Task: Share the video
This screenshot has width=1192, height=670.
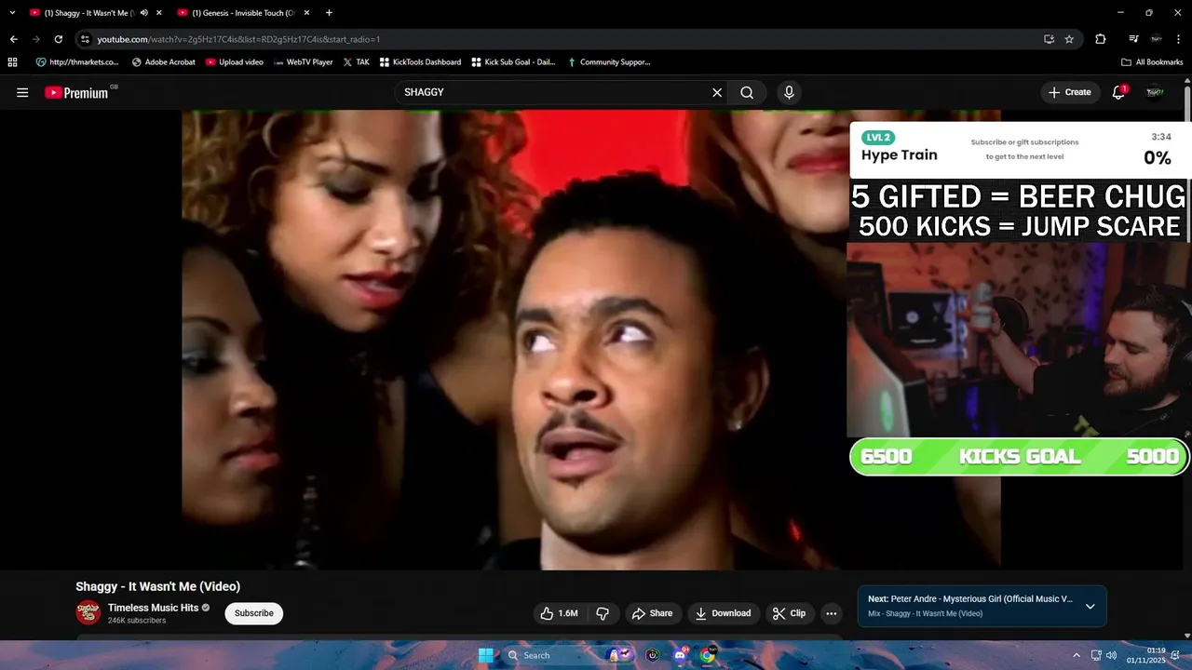Action: click(x=652, y=613)
